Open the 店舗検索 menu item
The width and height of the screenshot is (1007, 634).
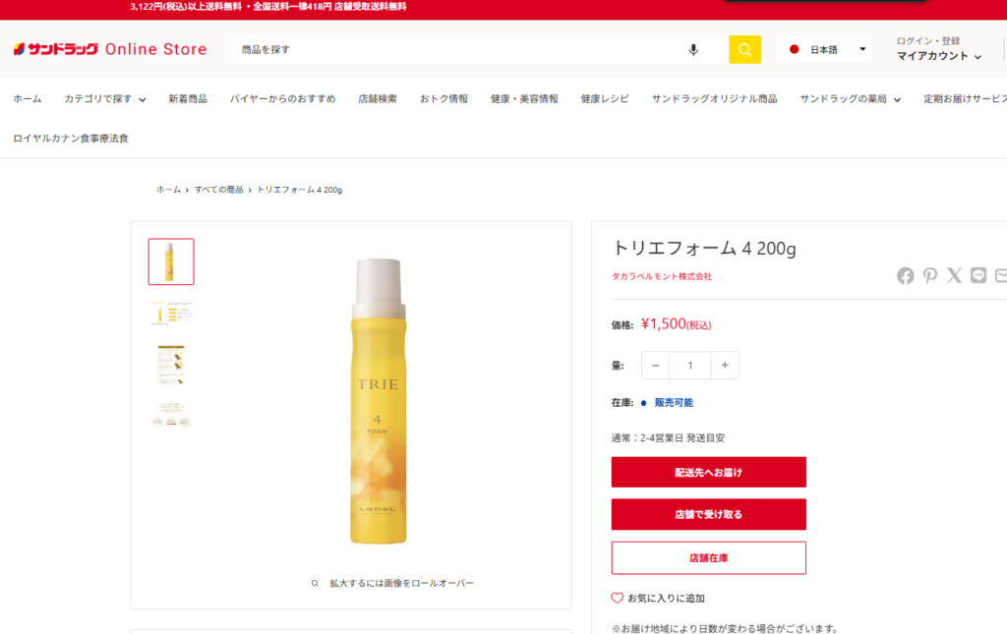377,99
